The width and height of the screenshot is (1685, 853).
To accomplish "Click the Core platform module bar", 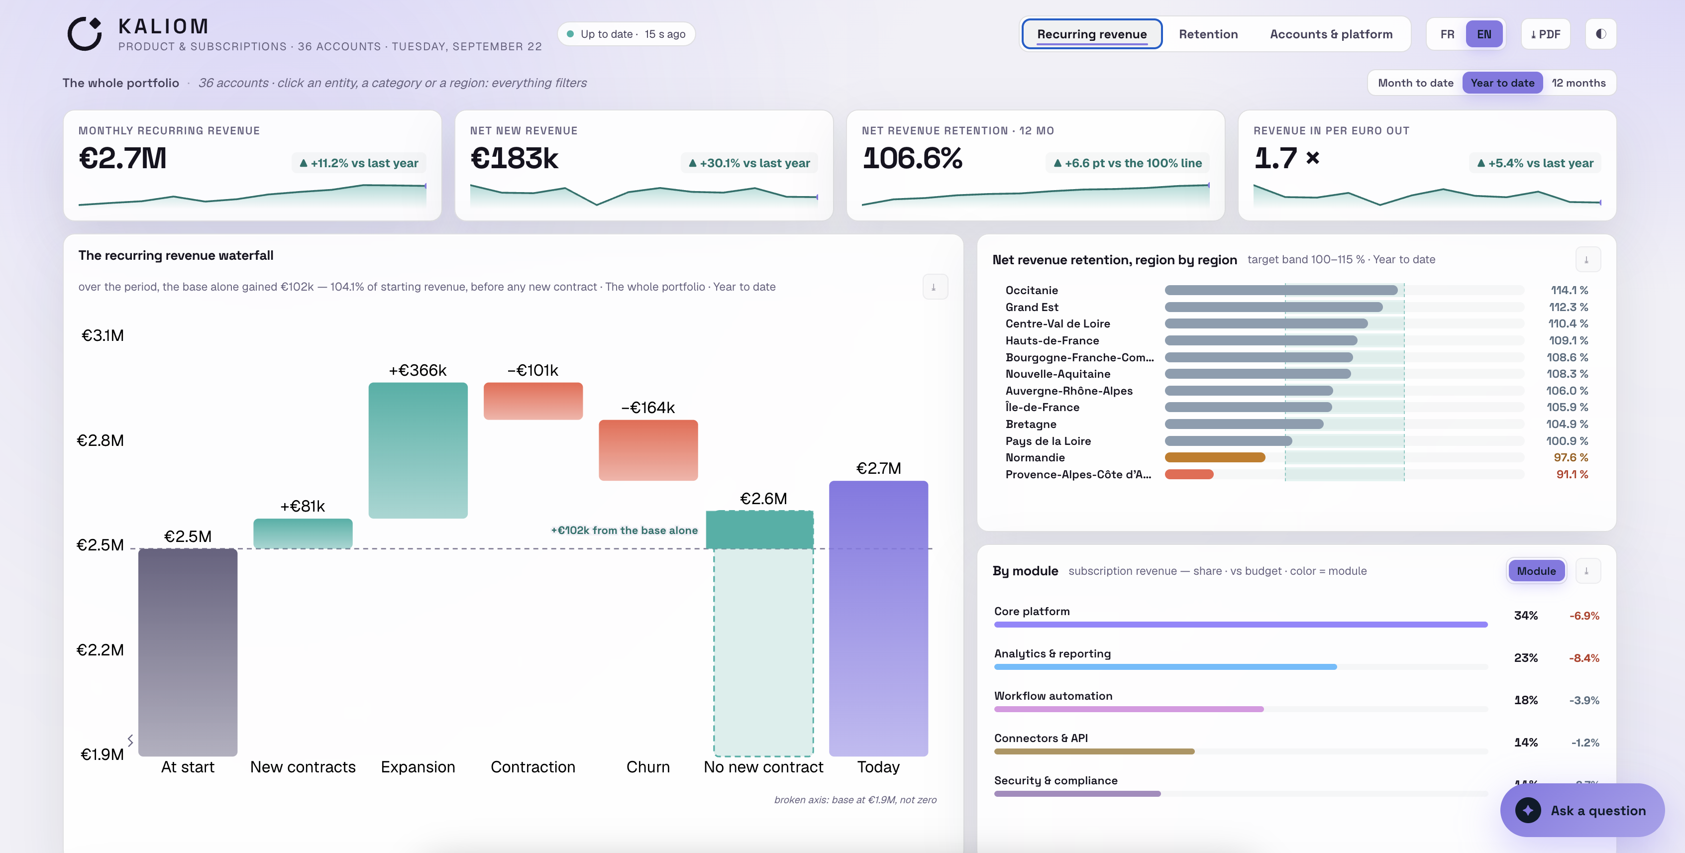I will (1240, 624).
